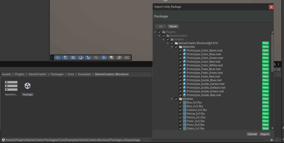
Task: Click the GC toolbar button
Action: coord(127,57)
